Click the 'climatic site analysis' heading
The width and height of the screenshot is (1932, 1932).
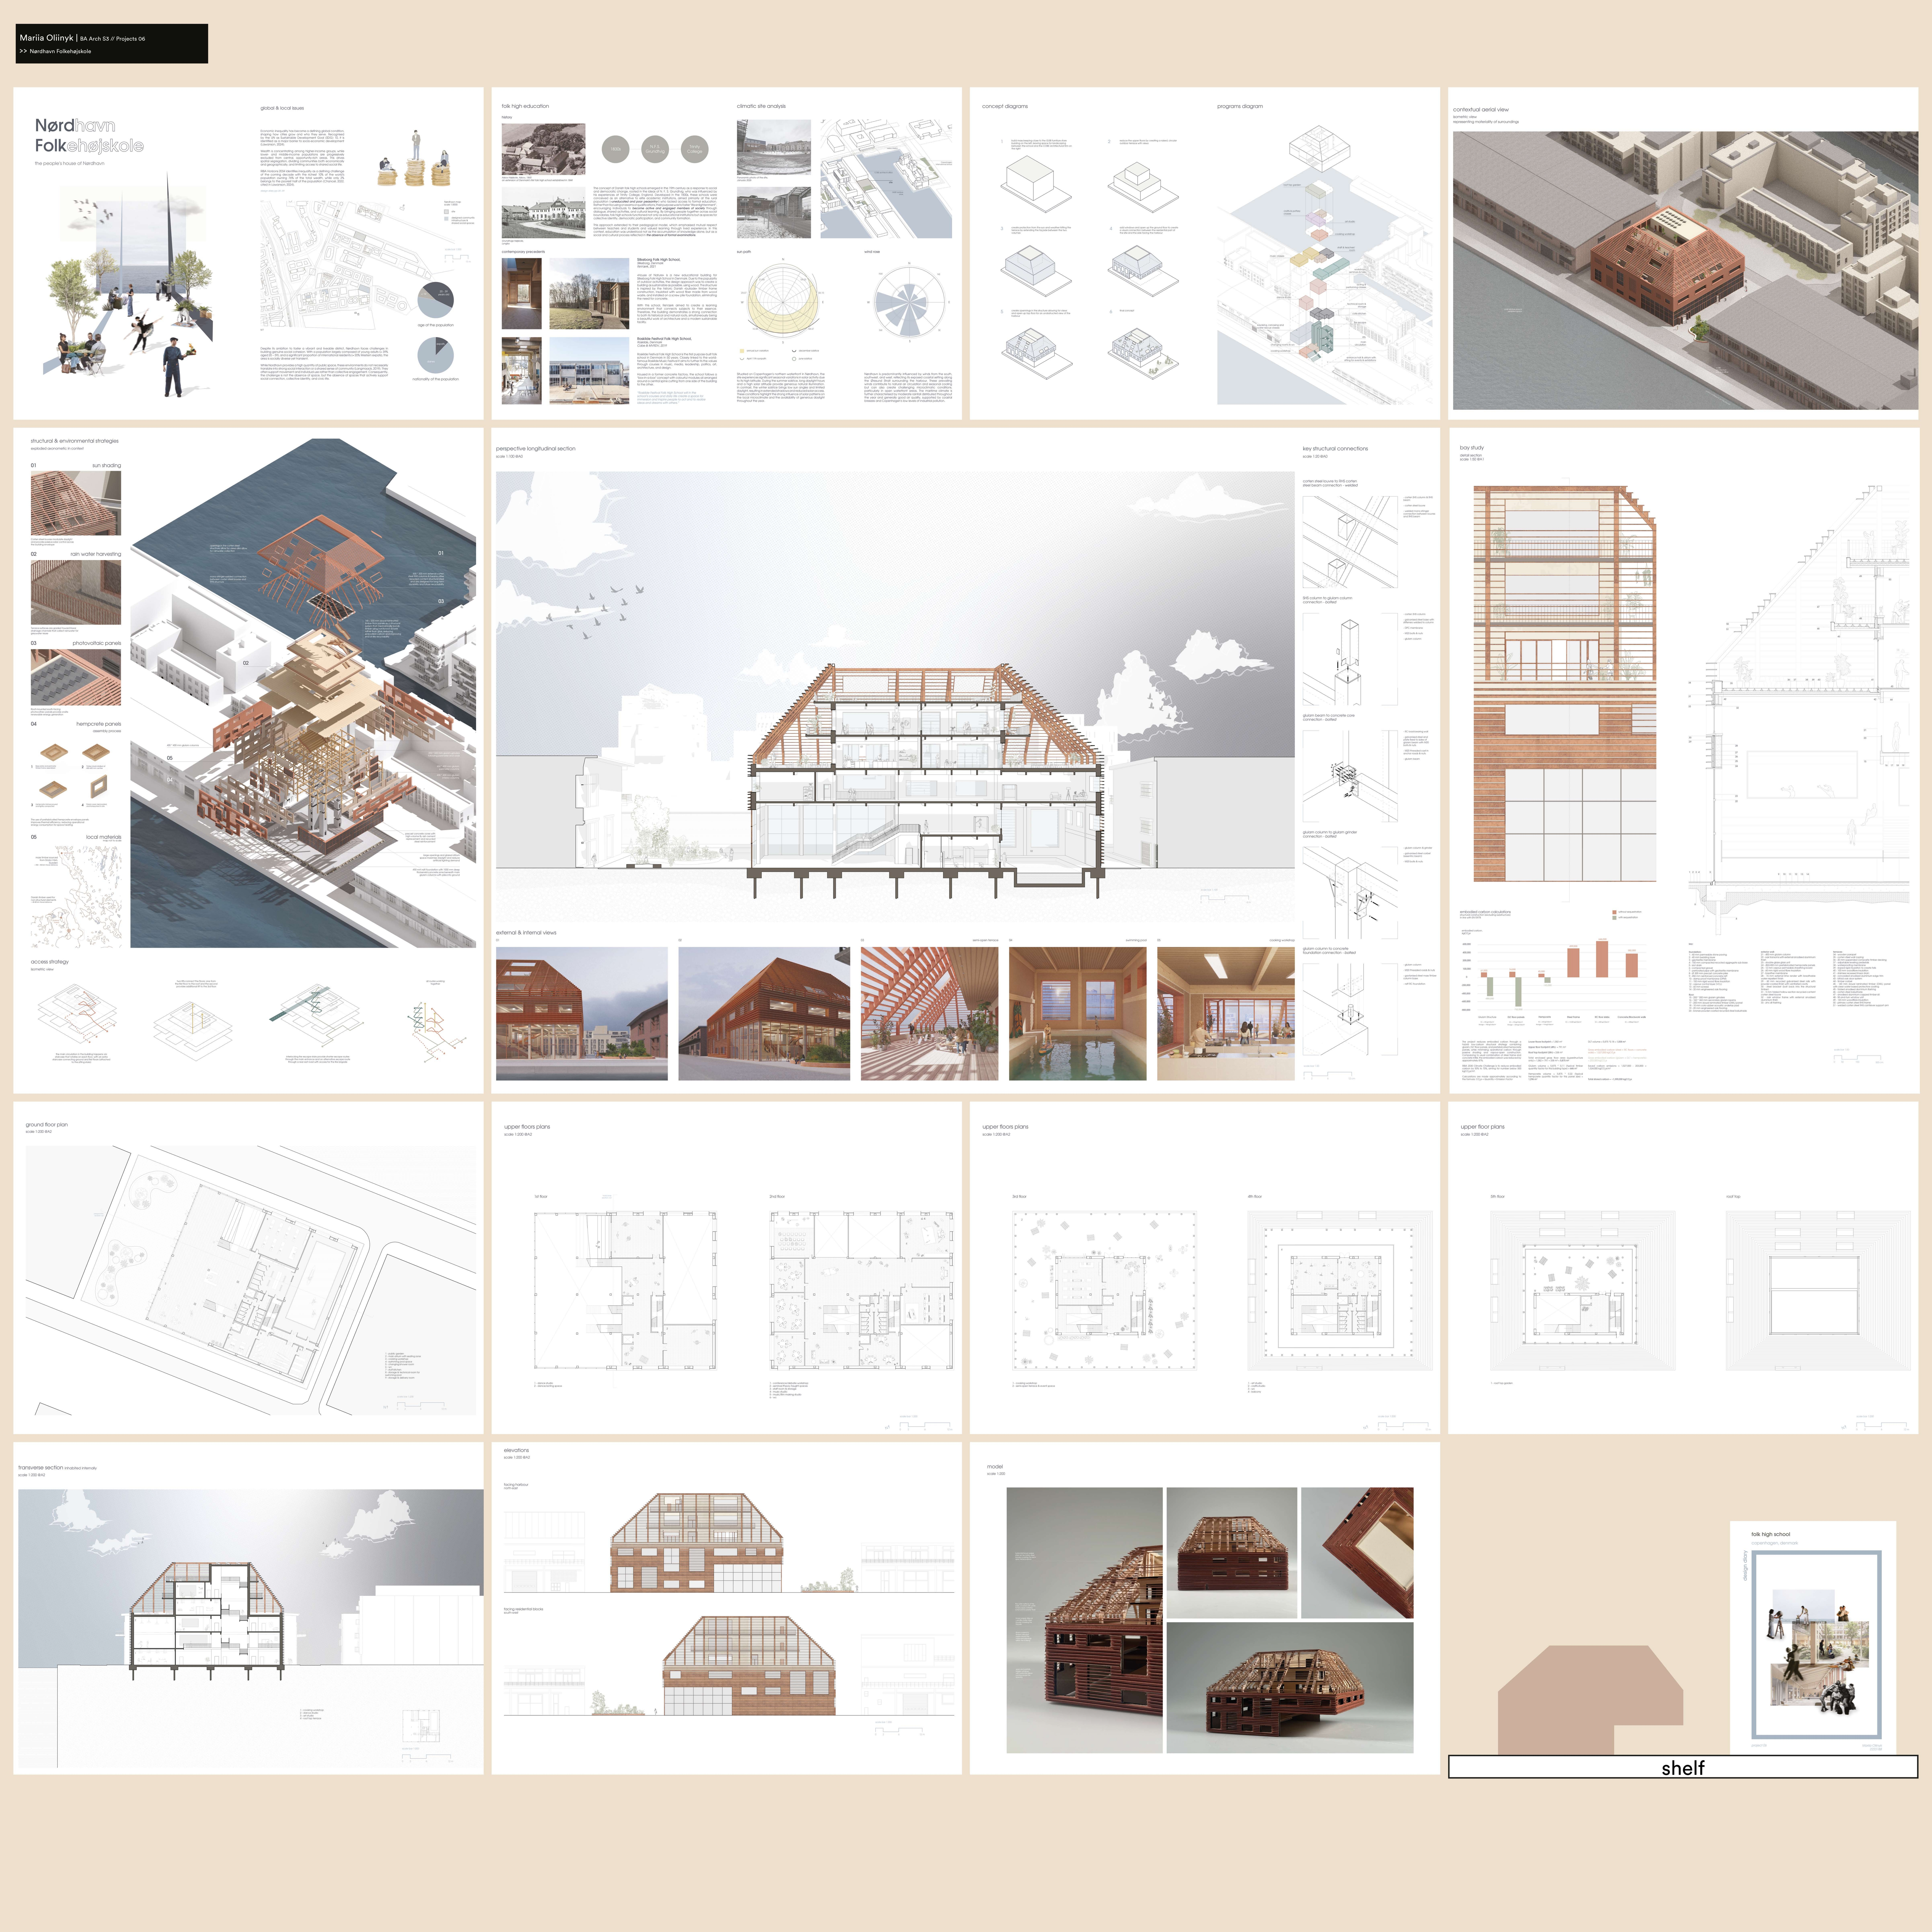(761, 106)
